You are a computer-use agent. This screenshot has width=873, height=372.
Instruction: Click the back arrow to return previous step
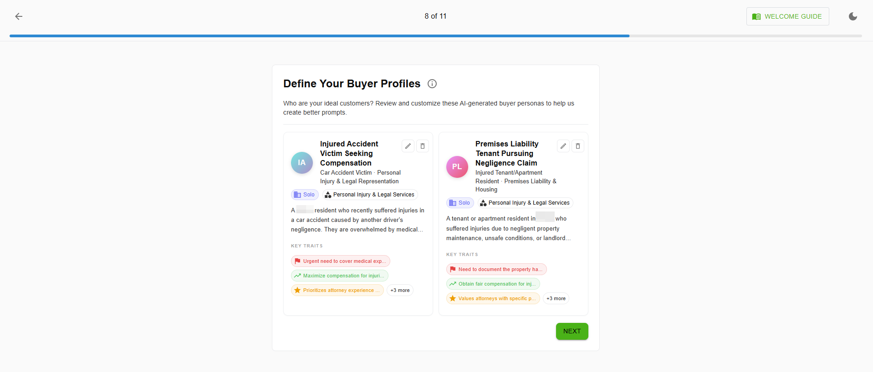[x=19, y=16]
